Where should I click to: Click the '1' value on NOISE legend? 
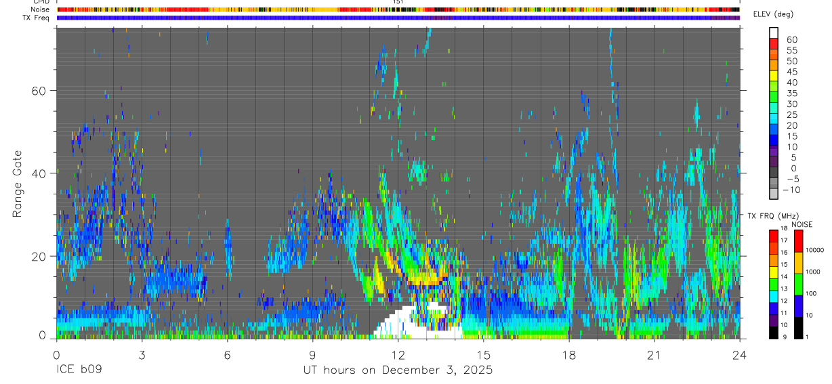808,337
